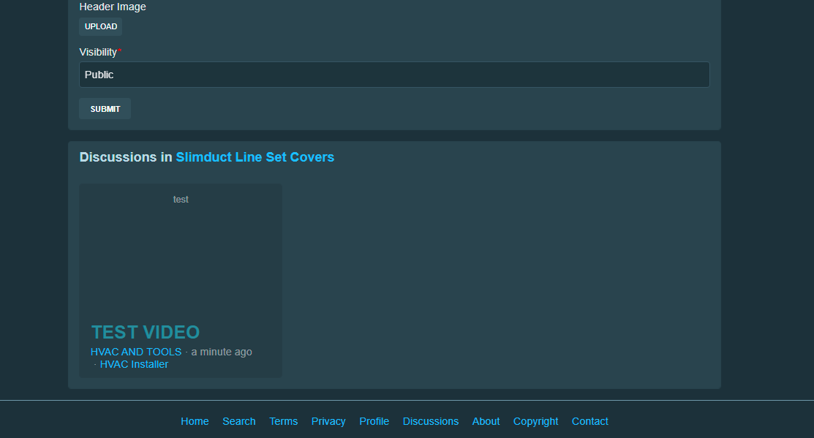Navigate to Profile in the footer
This screenshot has width=814, height=438.
[374, 421]
